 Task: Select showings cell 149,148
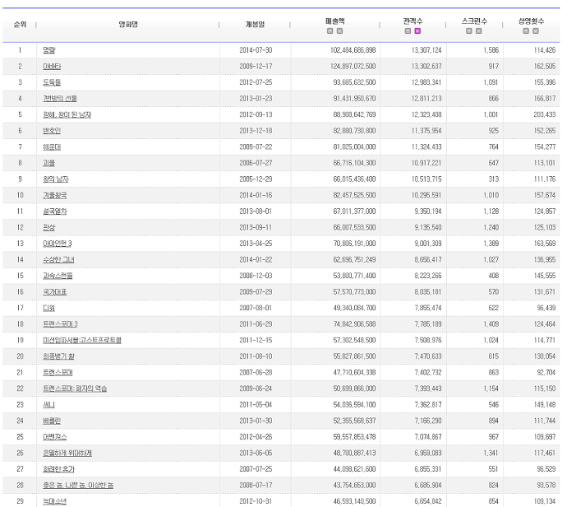(545, 405)
